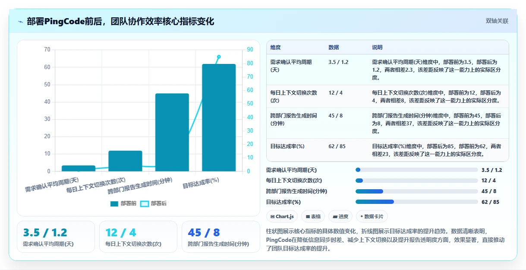Click the 目标达成率(%) progress bar
526x270 pixels.
pyautogui.click(x=416, y=202)
